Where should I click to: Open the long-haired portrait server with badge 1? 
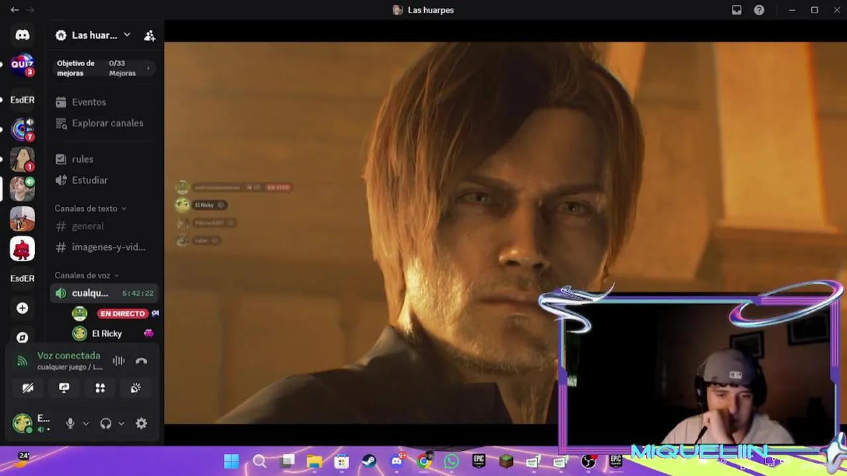click(22, 159)
